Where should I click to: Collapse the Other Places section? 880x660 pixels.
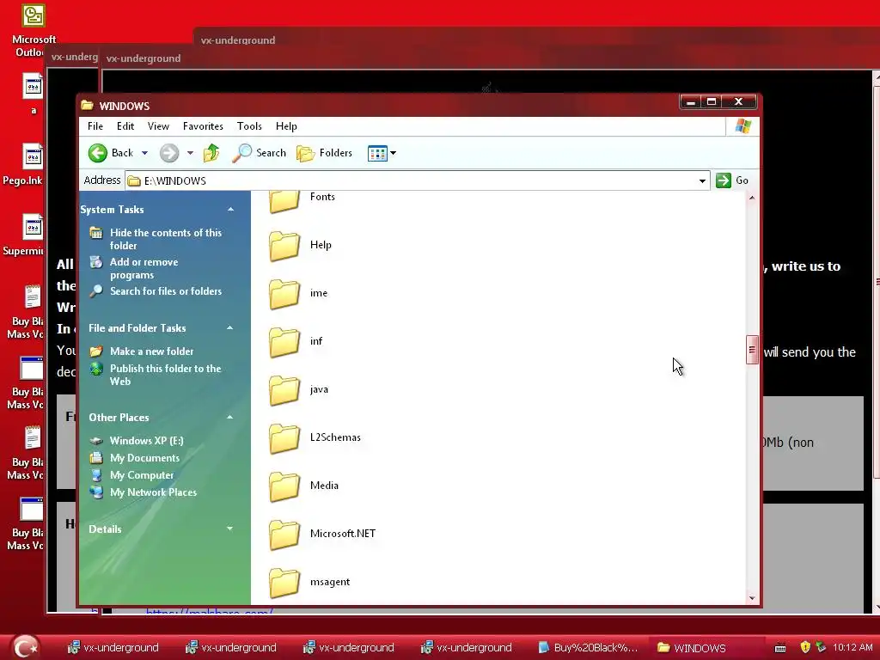click(229, 417)
